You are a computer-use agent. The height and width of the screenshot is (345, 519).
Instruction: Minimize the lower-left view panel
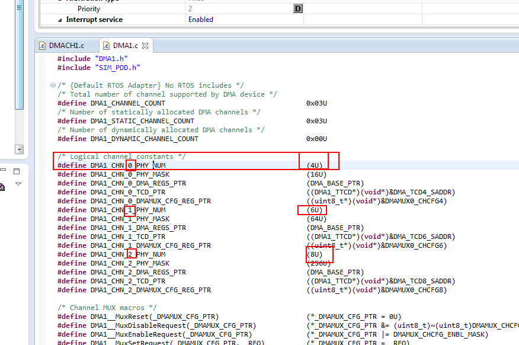[4, 170]
